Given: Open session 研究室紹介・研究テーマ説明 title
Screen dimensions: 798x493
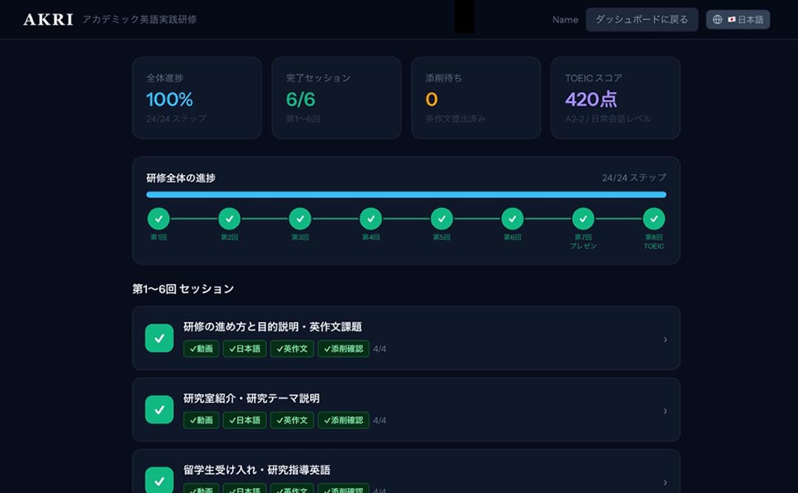Looking at the screenshot, I should [252, 399].
